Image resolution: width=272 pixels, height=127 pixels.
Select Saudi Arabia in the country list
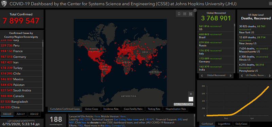(x=21, y=90)
